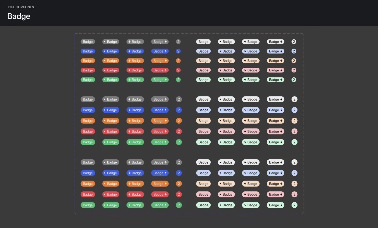
Task: Click the middle-size white number 2 badge
Action: 294,99
